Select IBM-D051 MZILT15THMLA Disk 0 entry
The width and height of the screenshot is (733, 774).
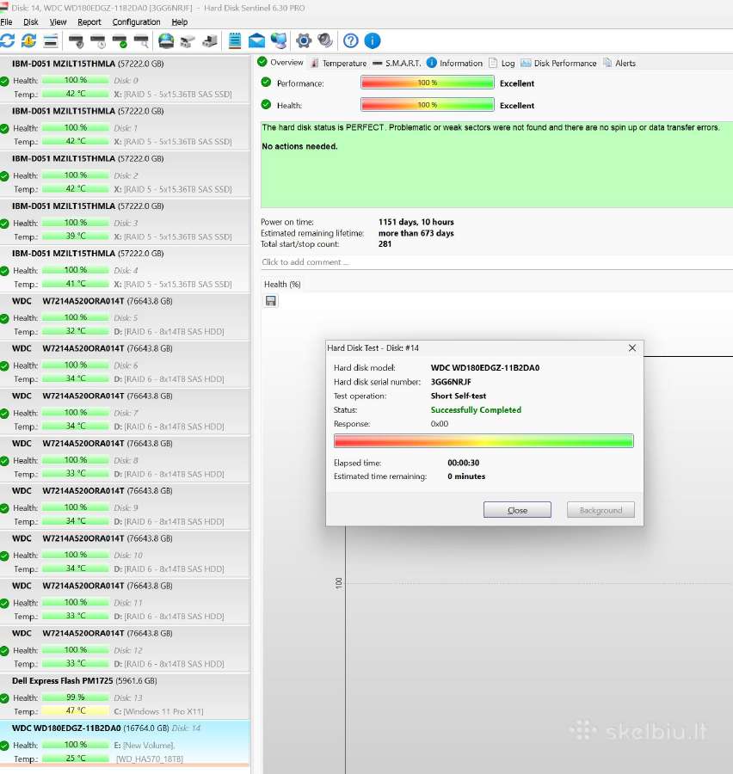click(125, 79)
